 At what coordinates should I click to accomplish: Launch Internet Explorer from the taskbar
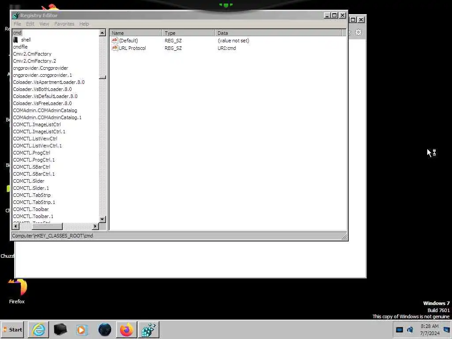(x=38, y=329)
